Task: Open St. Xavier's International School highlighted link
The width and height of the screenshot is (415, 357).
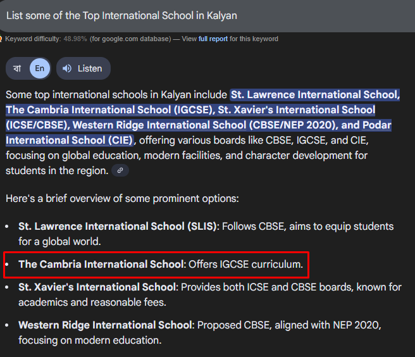Action: (x=297, y=110)
